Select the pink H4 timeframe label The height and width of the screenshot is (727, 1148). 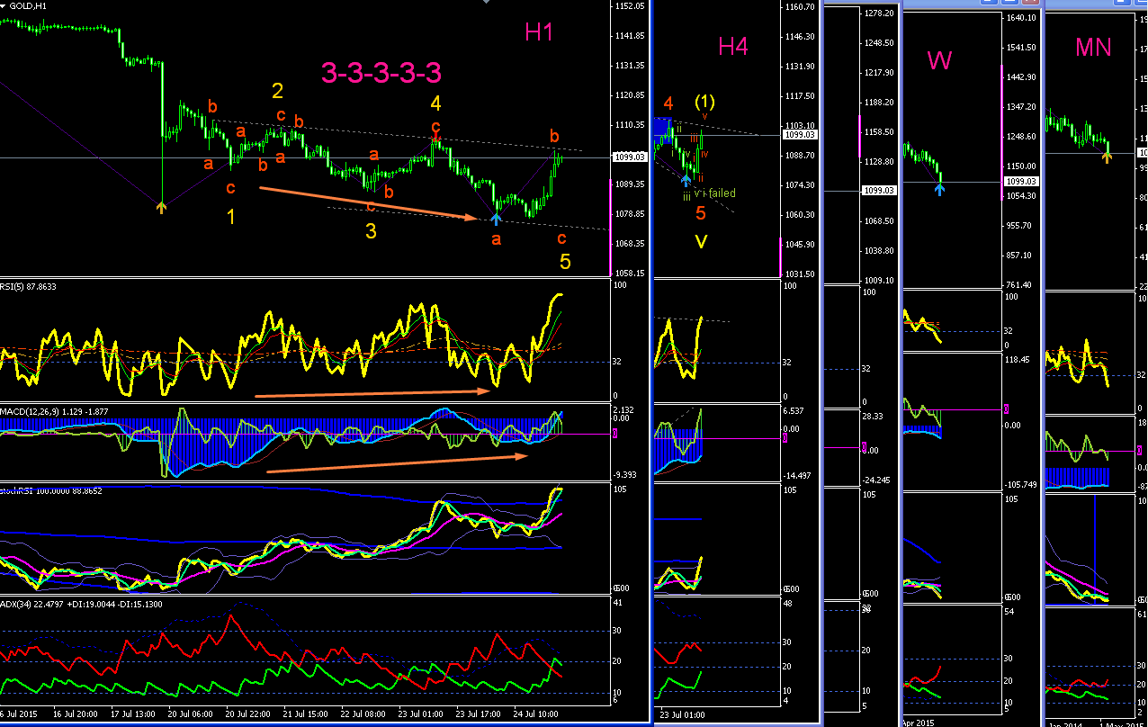pos(732,47)
